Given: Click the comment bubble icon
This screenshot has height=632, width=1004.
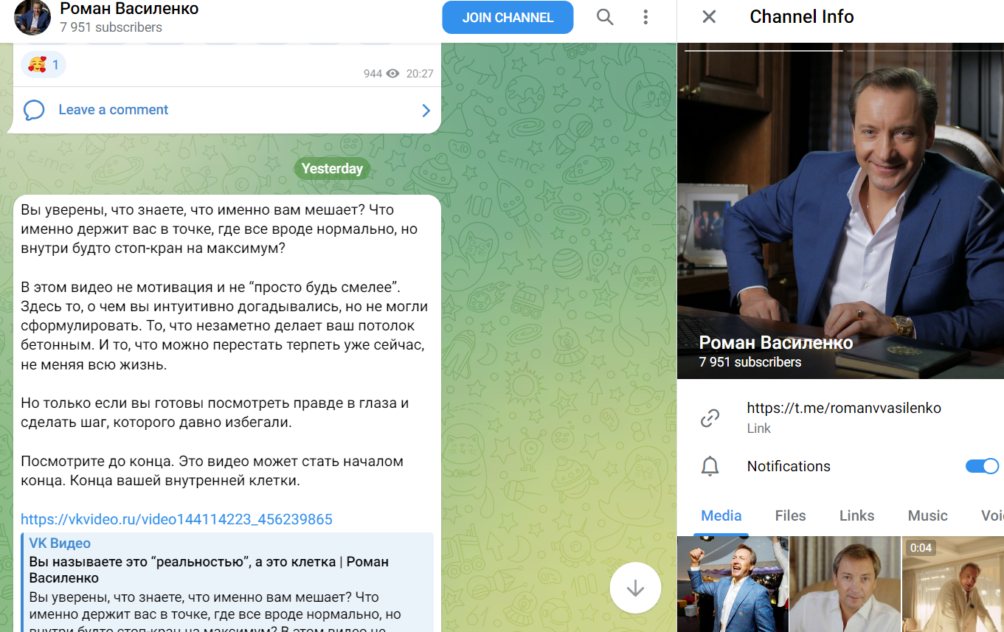Looking at the screenshot, I should [34, 110].
